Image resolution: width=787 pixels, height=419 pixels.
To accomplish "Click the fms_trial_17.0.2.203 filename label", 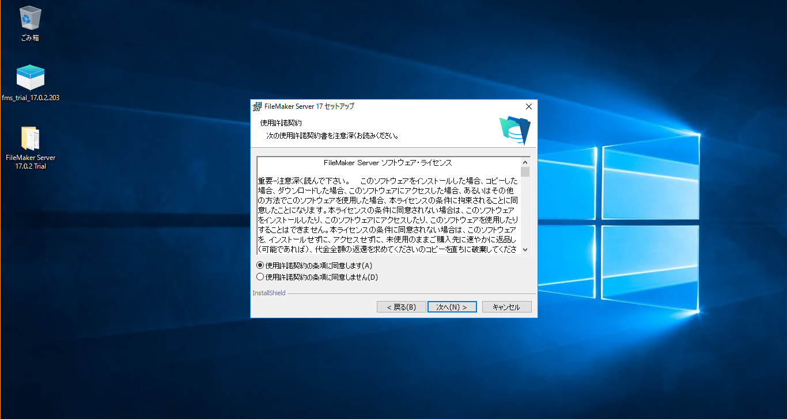I will 29,98.
